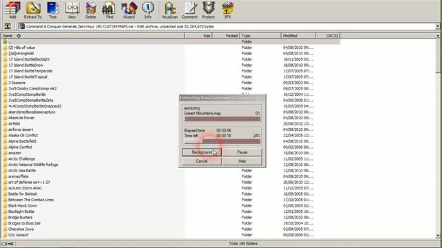Click scrollbar down arrow of file list
The width and height of the screenshot is (442, 248).
coord(438,236)
